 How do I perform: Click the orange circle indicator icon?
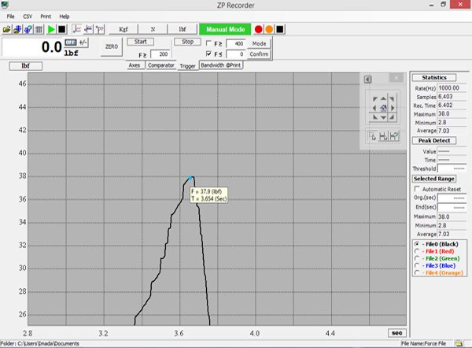pos(268,29)
